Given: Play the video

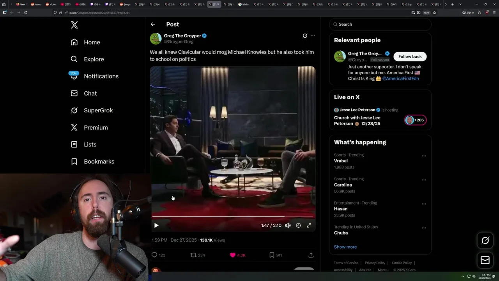Looking at the screenshot, I should click(156, 225).
